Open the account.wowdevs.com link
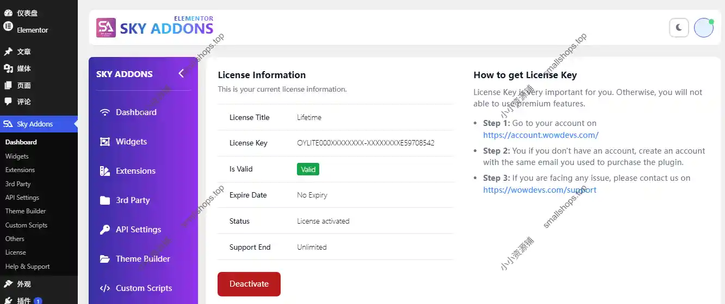Screen dimensions: 725x304 (541, 135)
